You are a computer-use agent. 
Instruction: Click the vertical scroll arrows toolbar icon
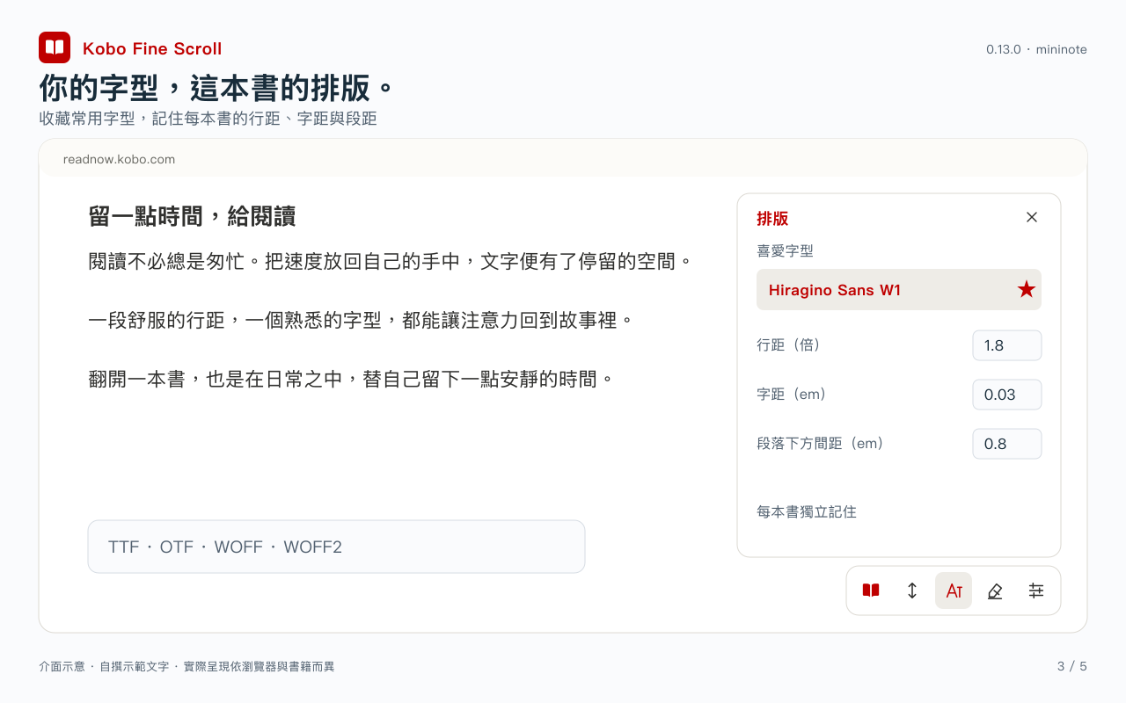click(912, 591)
